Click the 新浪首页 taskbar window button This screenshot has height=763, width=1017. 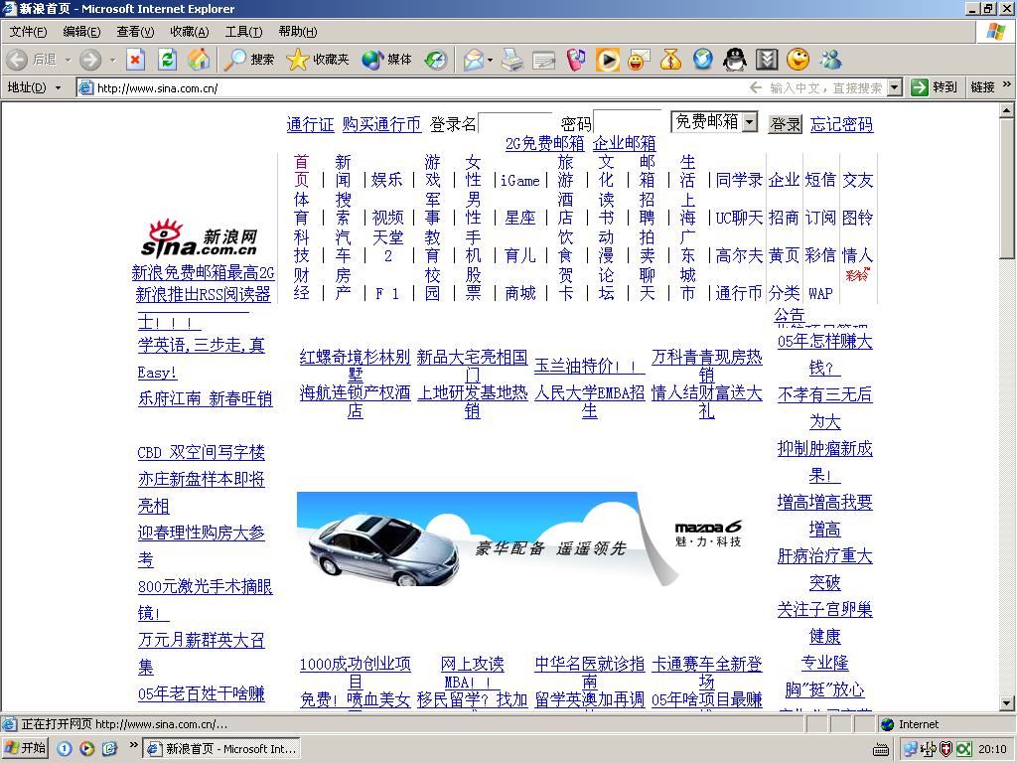(221, 749)
